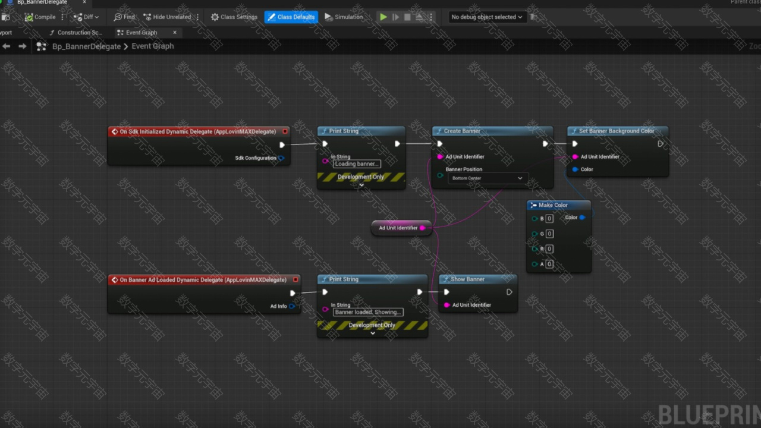Open the Diff dropdown menu
This screenshot has width=761, height=428.
[86, 17]
